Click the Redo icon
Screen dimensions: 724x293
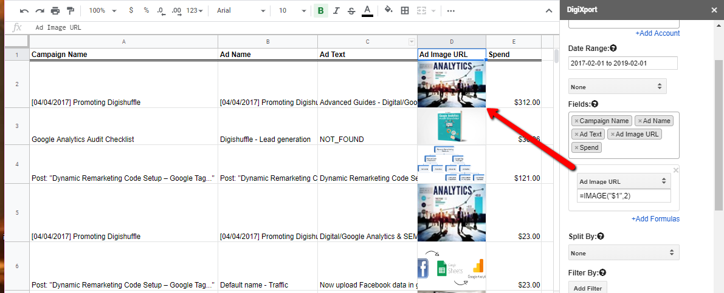40,10
